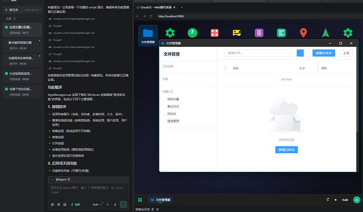
Task: Open the task completed at 09:37
Action: [22, 30]
